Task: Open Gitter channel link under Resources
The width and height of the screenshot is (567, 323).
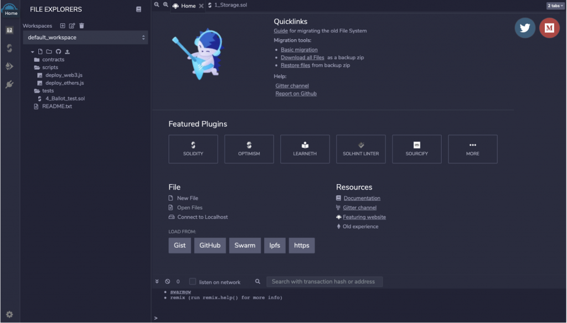Action: (x=360, y=208)
